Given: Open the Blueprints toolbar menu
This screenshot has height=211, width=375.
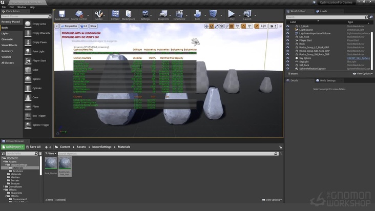Looking at the screenshot, I should 163,14.
